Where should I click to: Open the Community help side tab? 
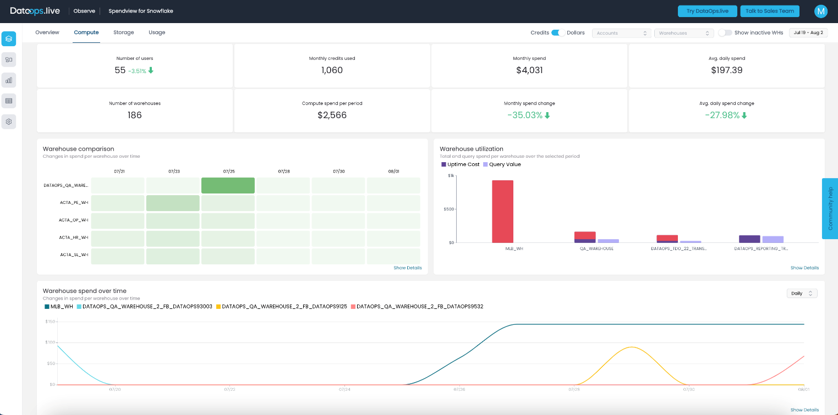click(830, 208)
